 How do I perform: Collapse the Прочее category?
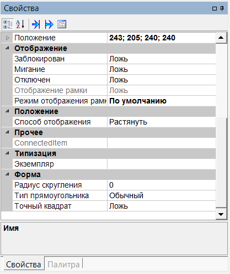tap(7, 132)
